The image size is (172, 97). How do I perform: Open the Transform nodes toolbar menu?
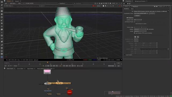2,26
